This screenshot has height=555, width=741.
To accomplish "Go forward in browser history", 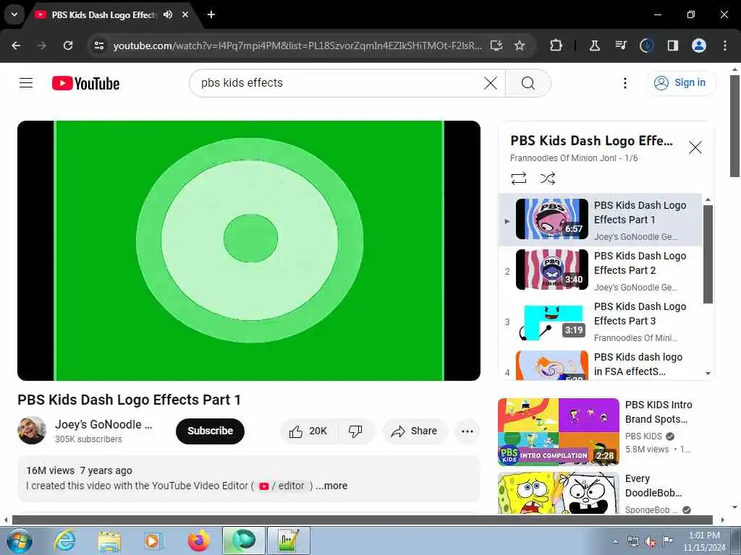I will pyautogui.click(x=42, y=46).
